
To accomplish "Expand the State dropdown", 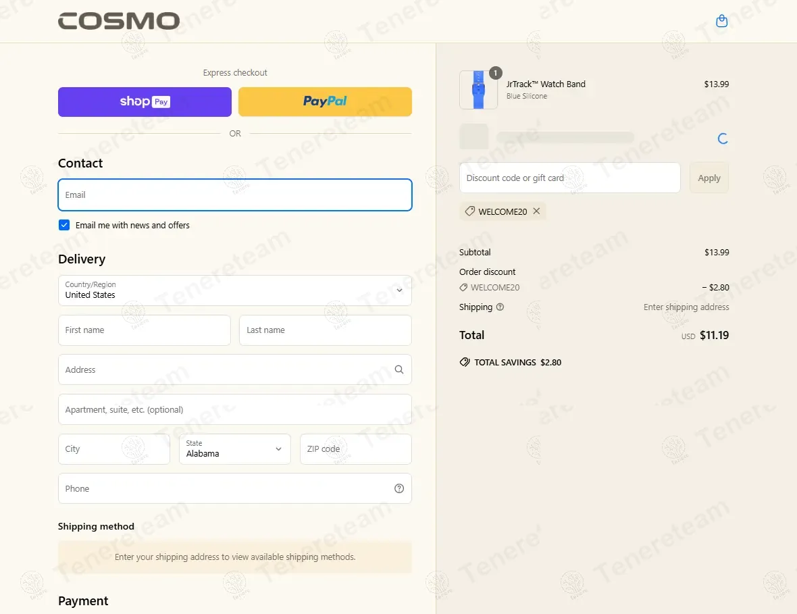I will point(234,449).
